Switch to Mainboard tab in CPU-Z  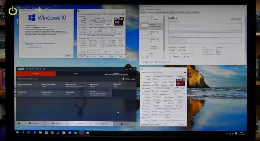(92, 14)
